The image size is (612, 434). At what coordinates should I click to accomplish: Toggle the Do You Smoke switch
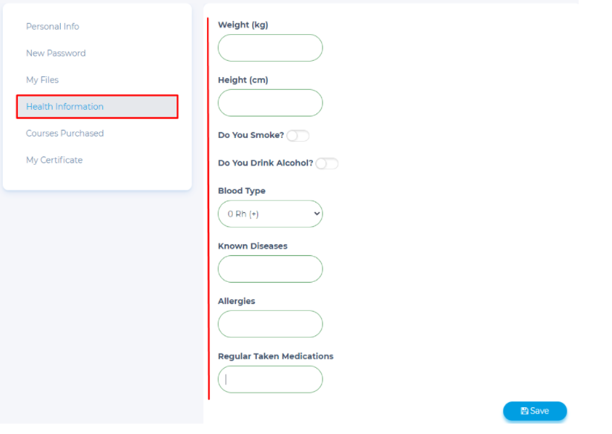click(x=297, y=136)
